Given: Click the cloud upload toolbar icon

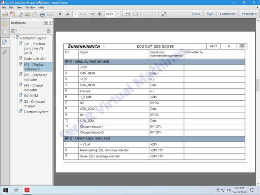Looking at the screenshot, I should coord(27,14).
